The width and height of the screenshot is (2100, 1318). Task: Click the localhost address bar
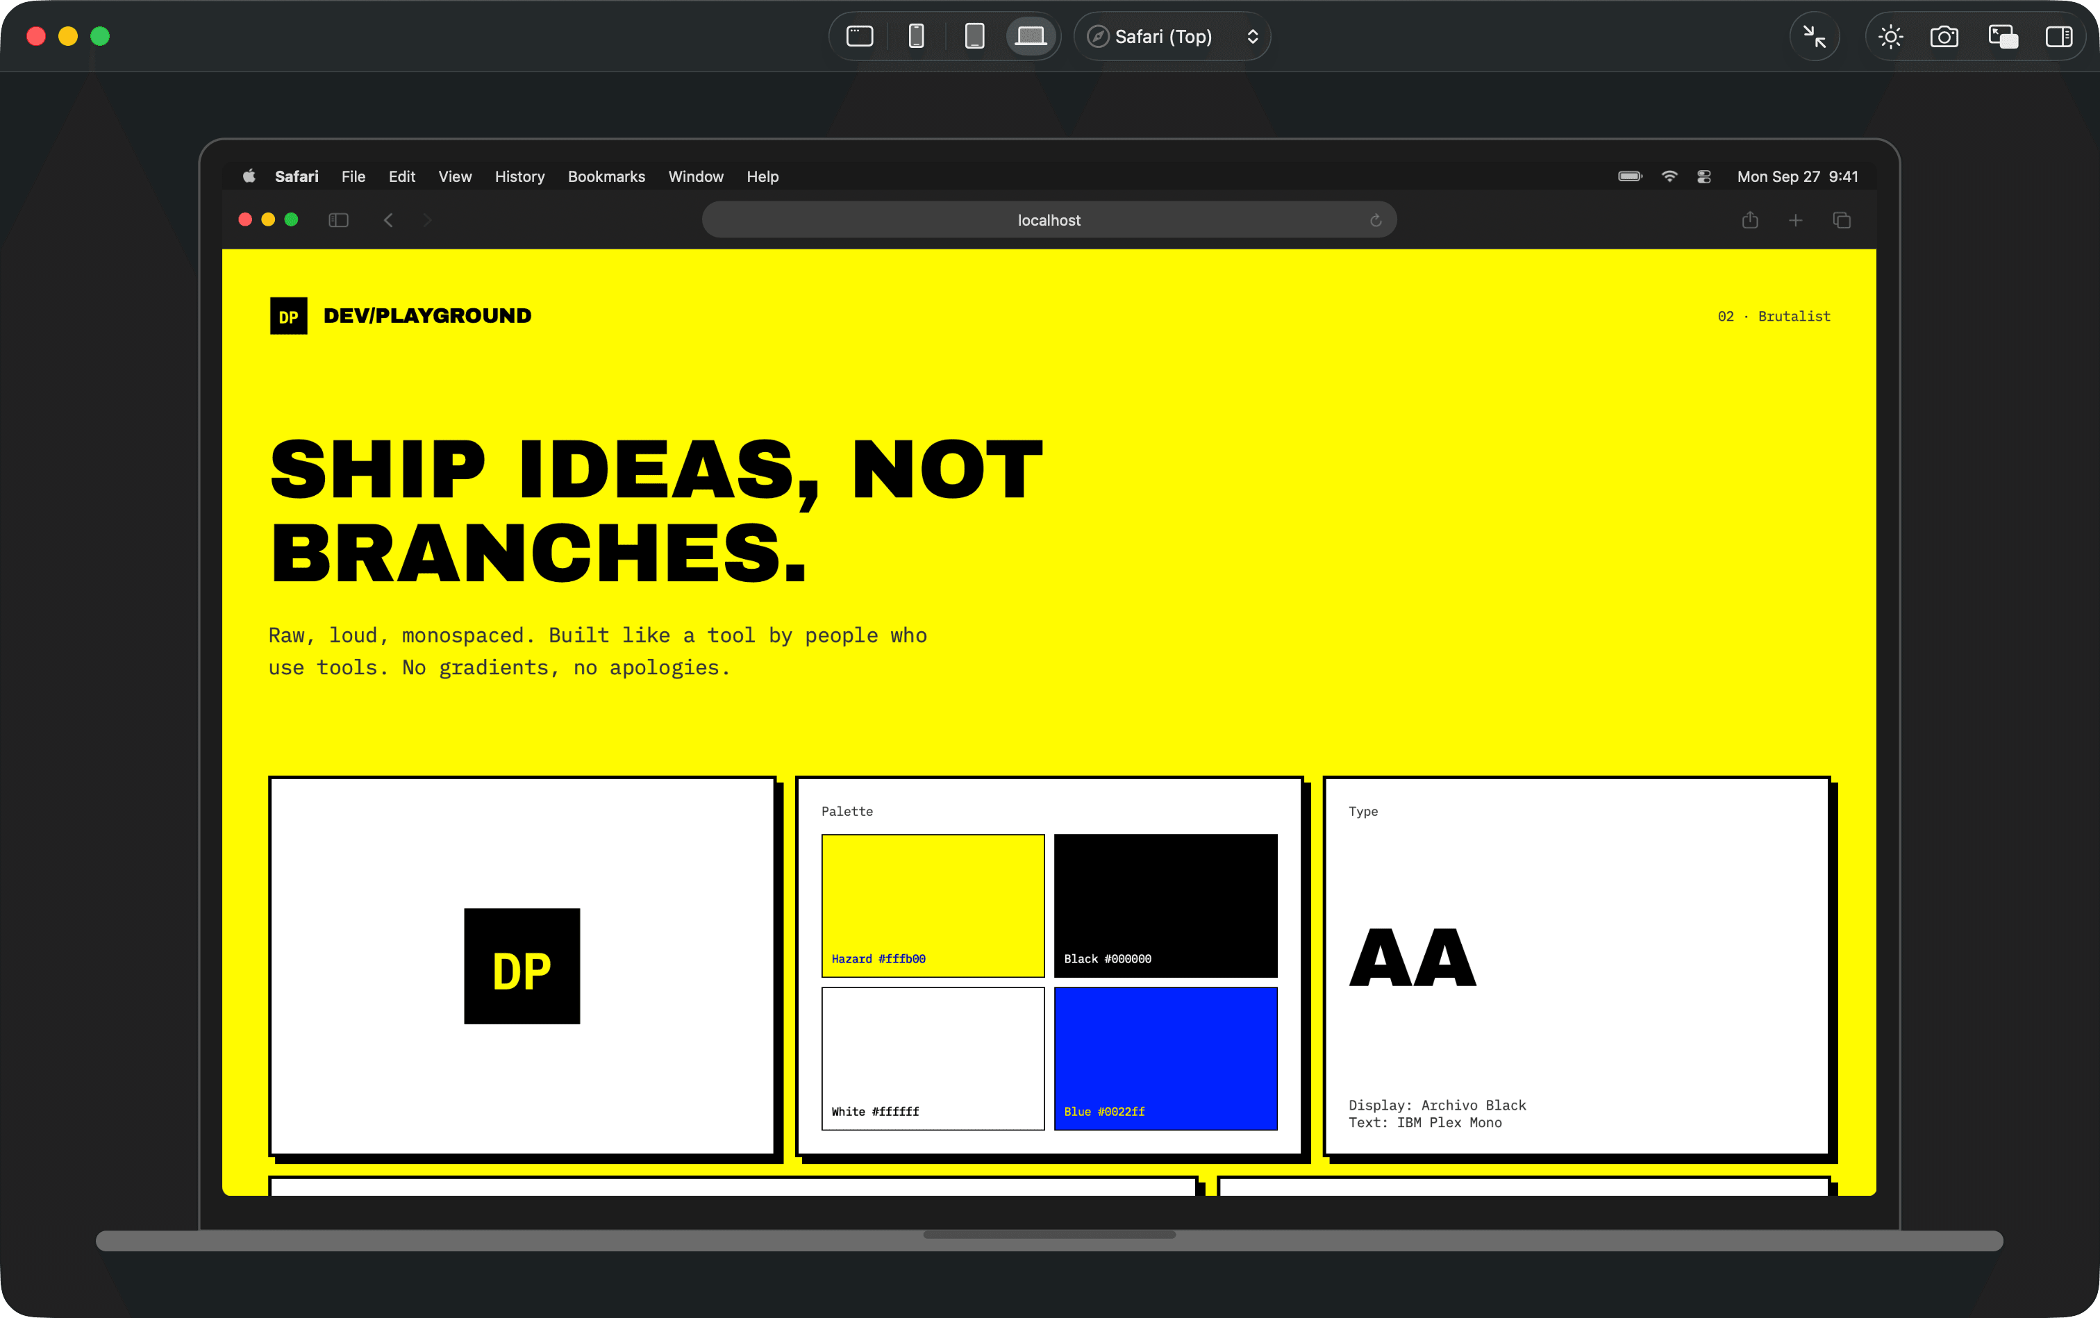pos(1049,219)
